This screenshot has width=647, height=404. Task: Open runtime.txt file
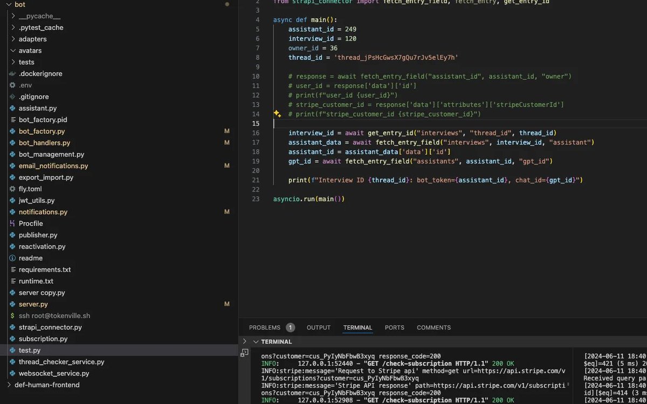[x=36, y=281]
